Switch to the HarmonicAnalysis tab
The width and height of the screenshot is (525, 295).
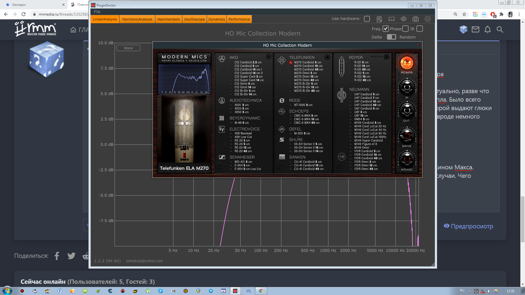point(137,19)
